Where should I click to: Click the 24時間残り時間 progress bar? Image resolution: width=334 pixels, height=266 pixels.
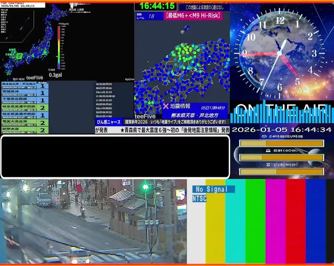pyautogui.click(x=282, y=143)
